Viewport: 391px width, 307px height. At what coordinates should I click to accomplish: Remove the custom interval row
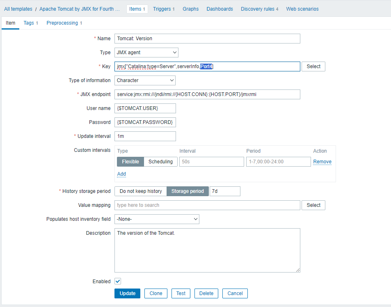click(322, 162)
